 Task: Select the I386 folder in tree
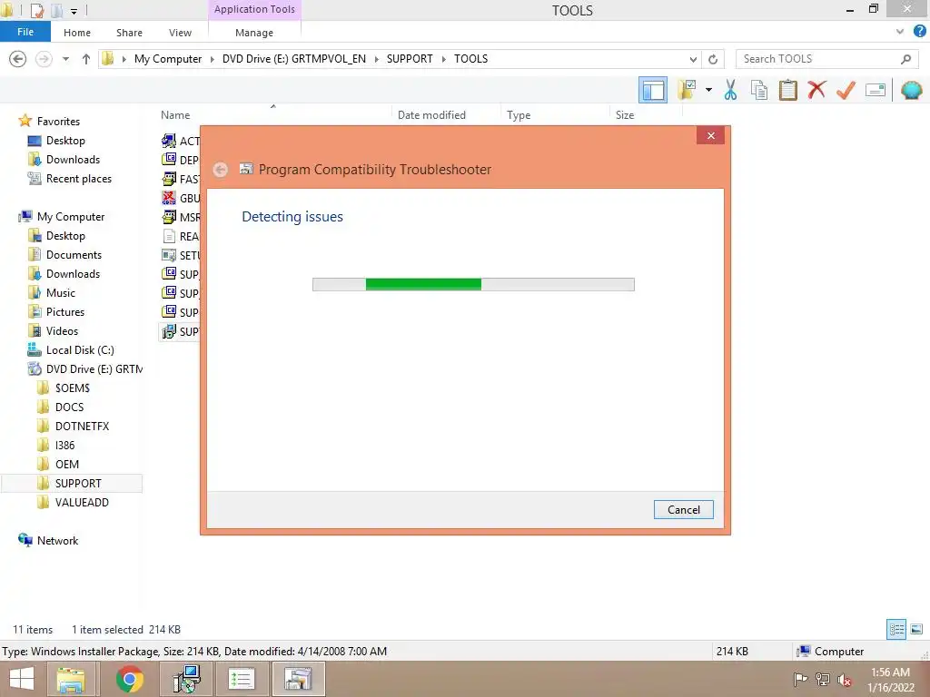(x=64, y=445)
